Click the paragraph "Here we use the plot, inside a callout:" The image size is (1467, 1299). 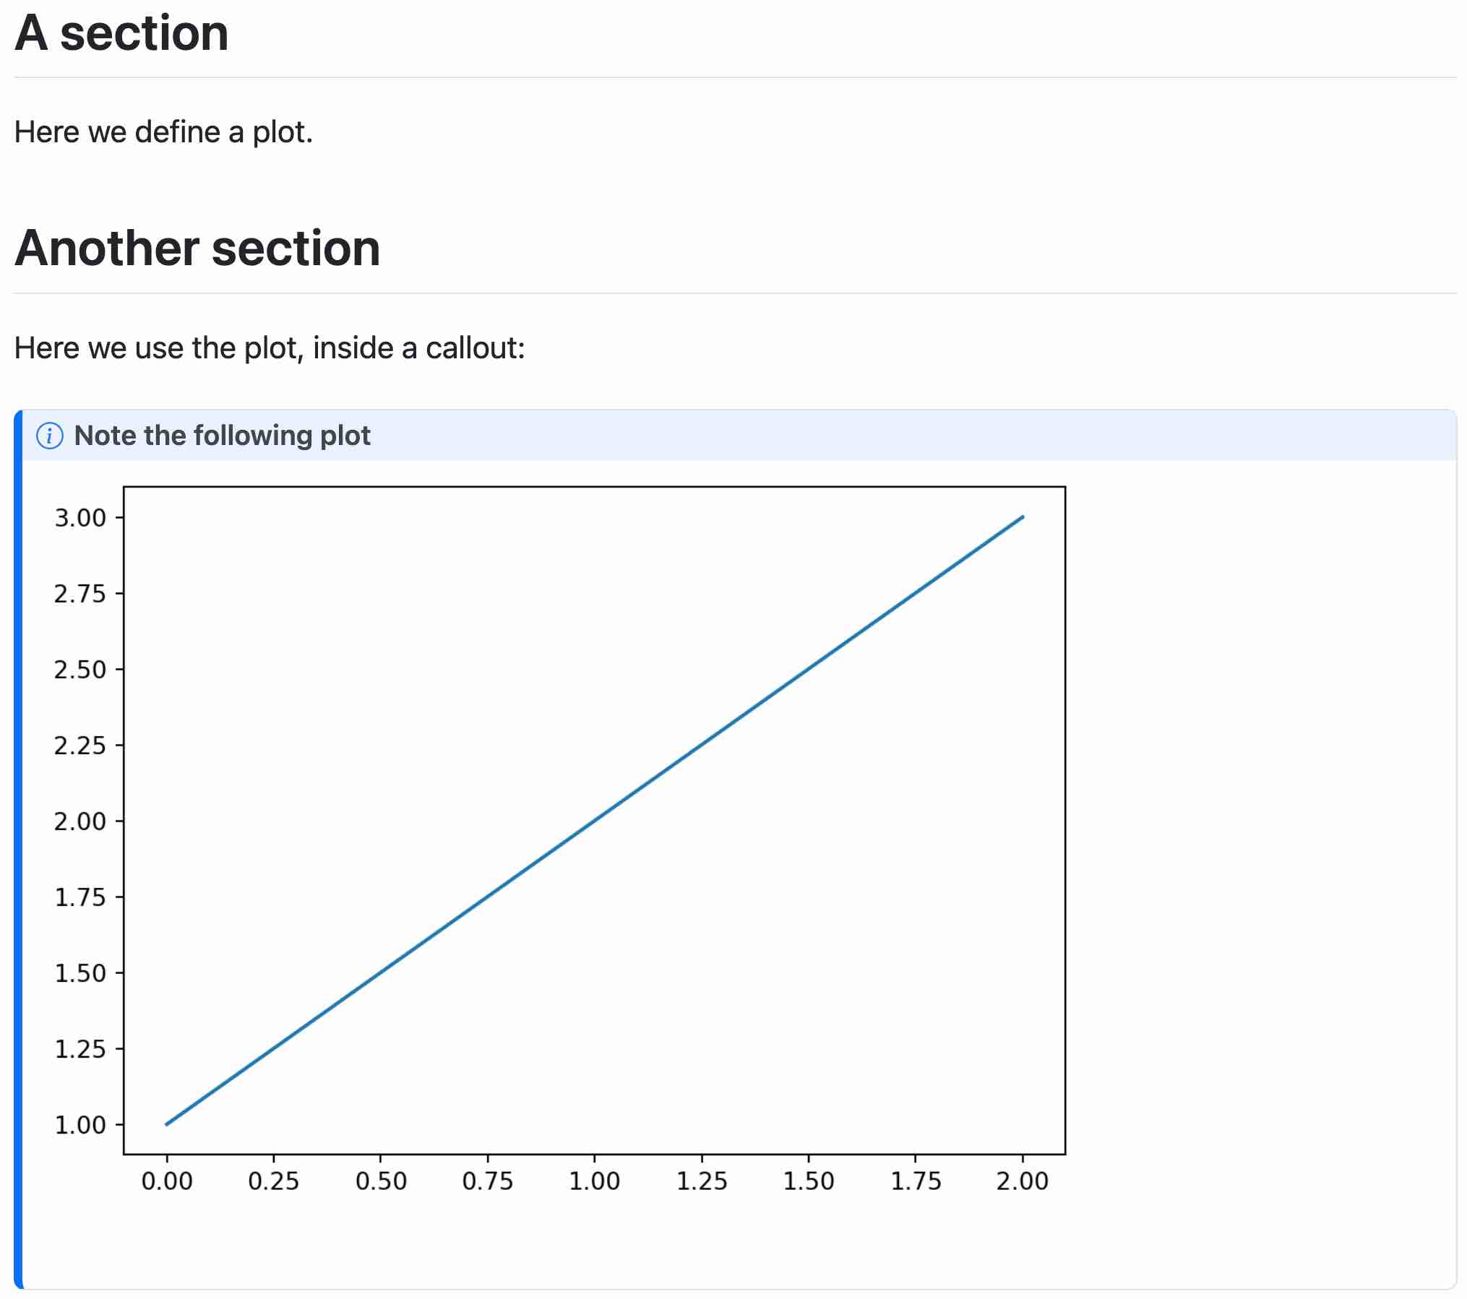point(270,348)
